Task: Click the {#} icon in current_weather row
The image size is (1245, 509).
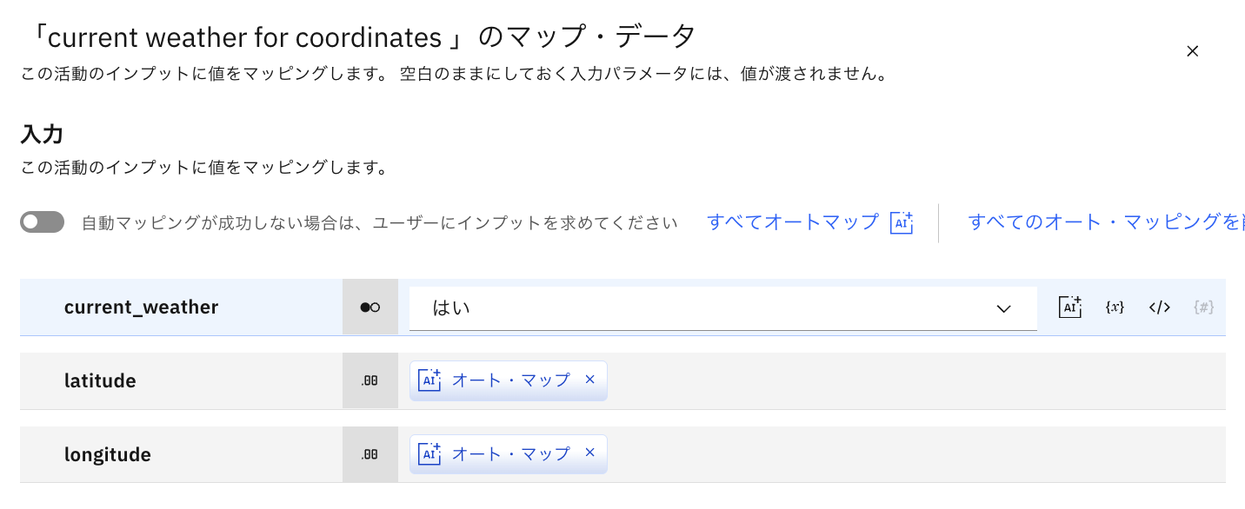Action: click(1204, 307)
